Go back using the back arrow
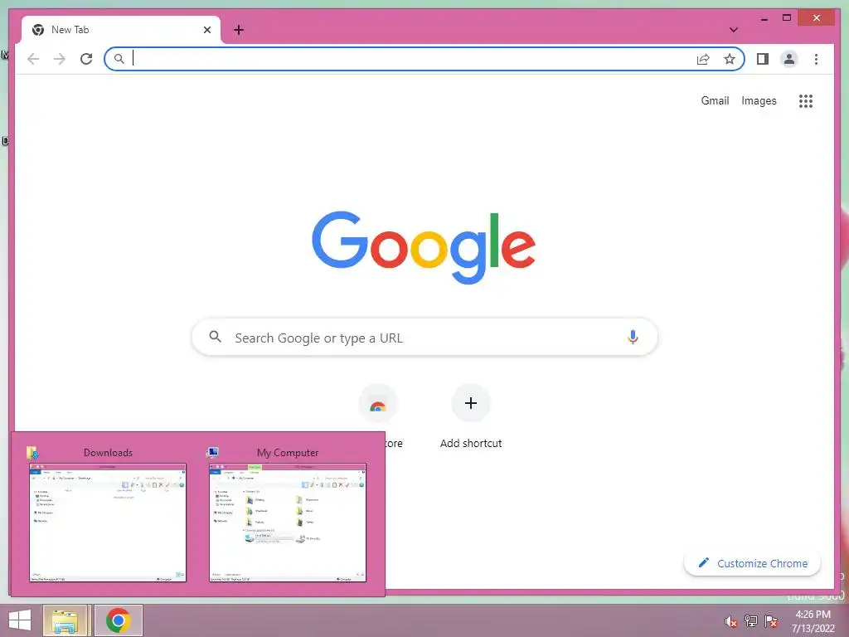 tap(33, 59)
